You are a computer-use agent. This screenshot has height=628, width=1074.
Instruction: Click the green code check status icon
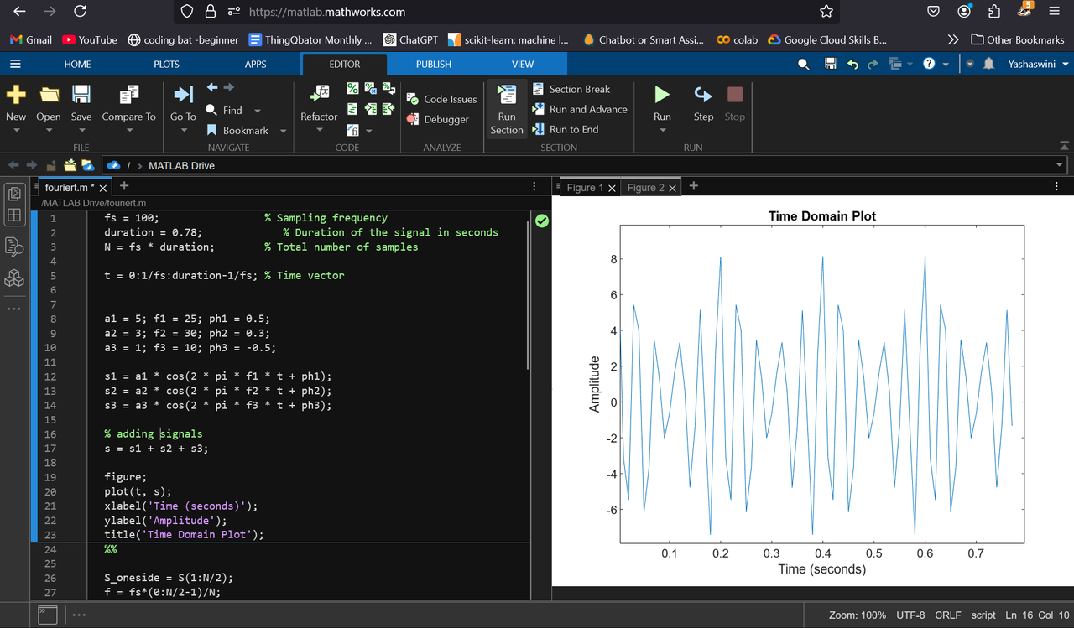(542, 221)
